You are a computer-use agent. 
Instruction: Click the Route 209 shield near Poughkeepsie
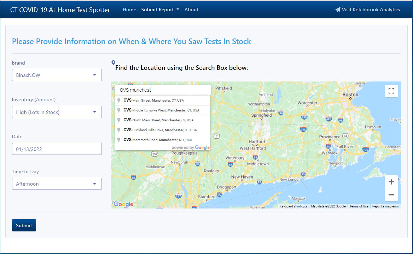[155, 154]
